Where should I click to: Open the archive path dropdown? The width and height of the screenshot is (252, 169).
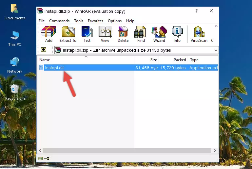click(x=216, y=50)
